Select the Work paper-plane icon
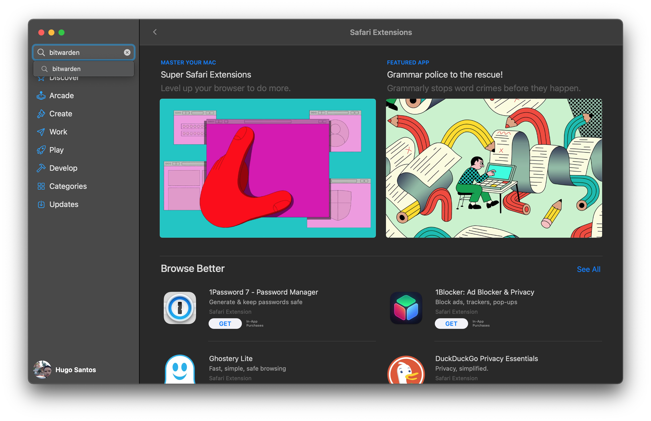Image resolution: width=651 pixels, height=421 pixels. tap(41, 132)
